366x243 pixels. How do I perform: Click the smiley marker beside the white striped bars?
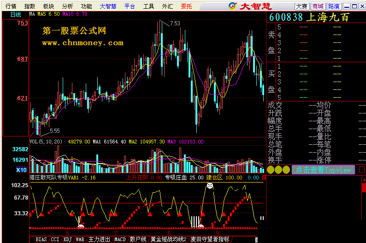click(x=201, y=226)
